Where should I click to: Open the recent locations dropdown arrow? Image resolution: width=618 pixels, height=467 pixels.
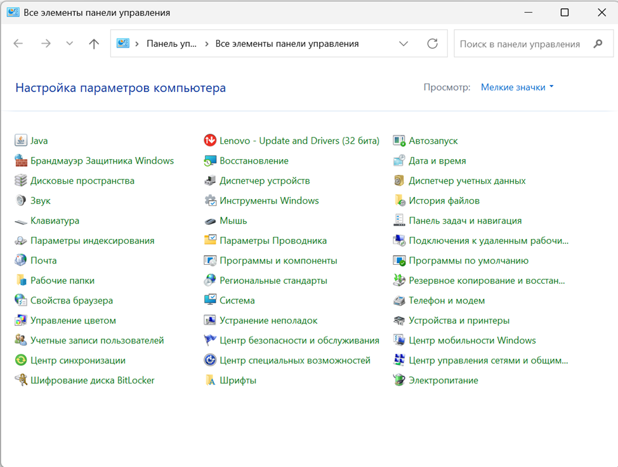[x=69, y=43]
